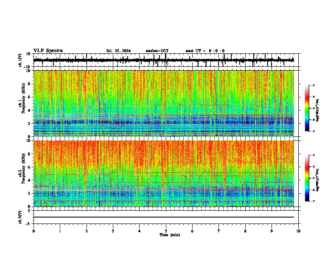Click the "-3" label on ch.1 colorbar
This screenshot has width=336, height=259.
(313, 85)
